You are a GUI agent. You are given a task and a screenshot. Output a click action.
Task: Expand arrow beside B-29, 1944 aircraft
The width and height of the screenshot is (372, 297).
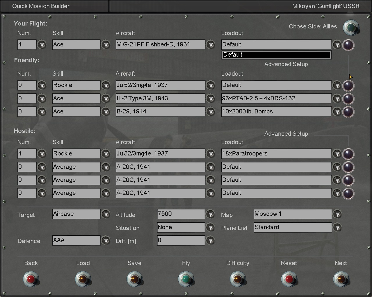pos(210,112)
